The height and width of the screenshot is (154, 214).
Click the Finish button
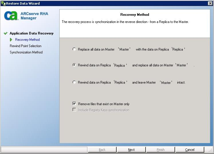point(160,150)
